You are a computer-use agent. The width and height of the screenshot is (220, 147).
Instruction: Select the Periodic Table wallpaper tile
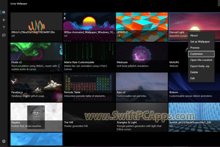[x=89, y=87]
